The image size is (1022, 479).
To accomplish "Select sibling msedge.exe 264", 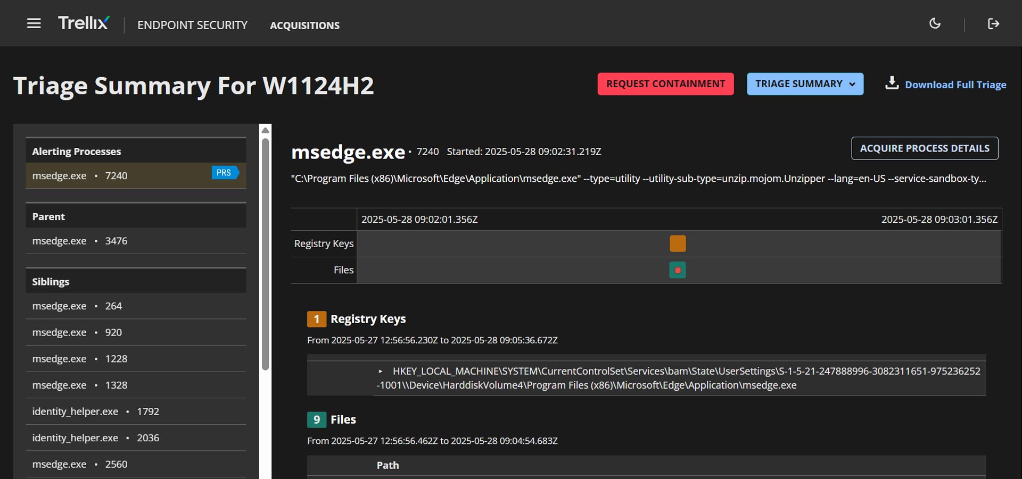I will (136, 306).
